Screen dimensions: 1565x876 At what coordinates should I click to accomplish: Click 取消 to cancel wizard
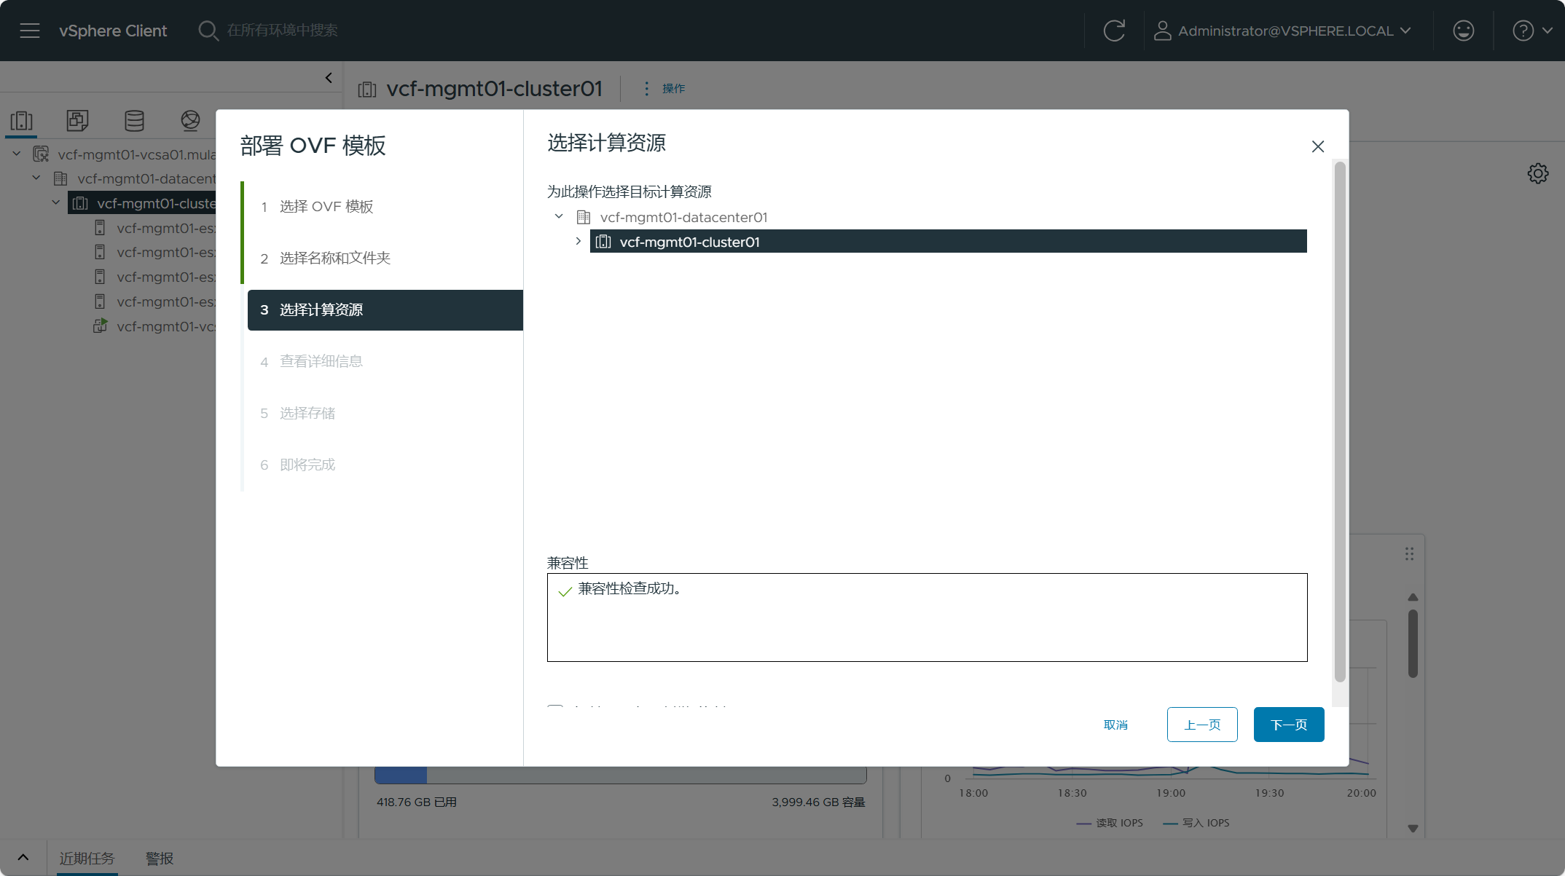1115,725
